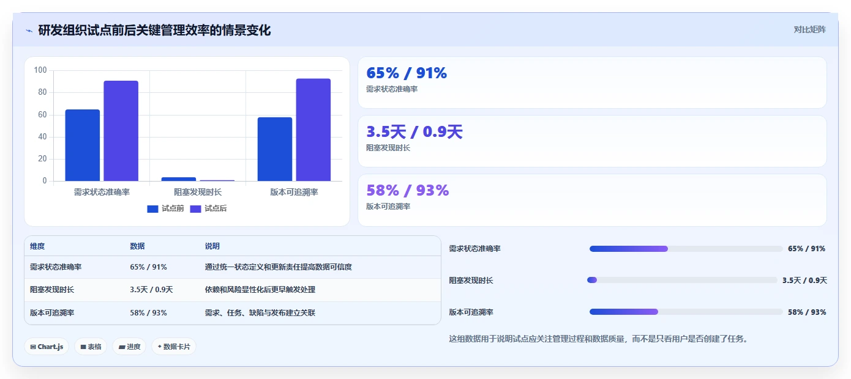Open the 3.5天 / 0.9天 stat card
The width and height of the screenshot is (851, 379).
pyautogui.click(x=592, y=141)
